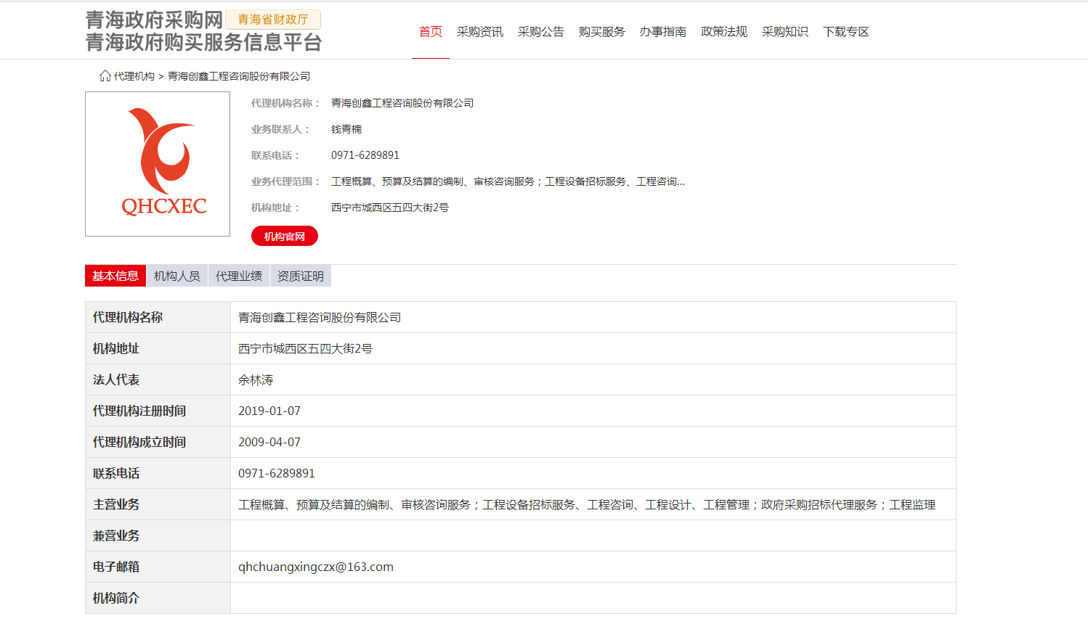Open the 办事指南 menu item

pos(663,32)
